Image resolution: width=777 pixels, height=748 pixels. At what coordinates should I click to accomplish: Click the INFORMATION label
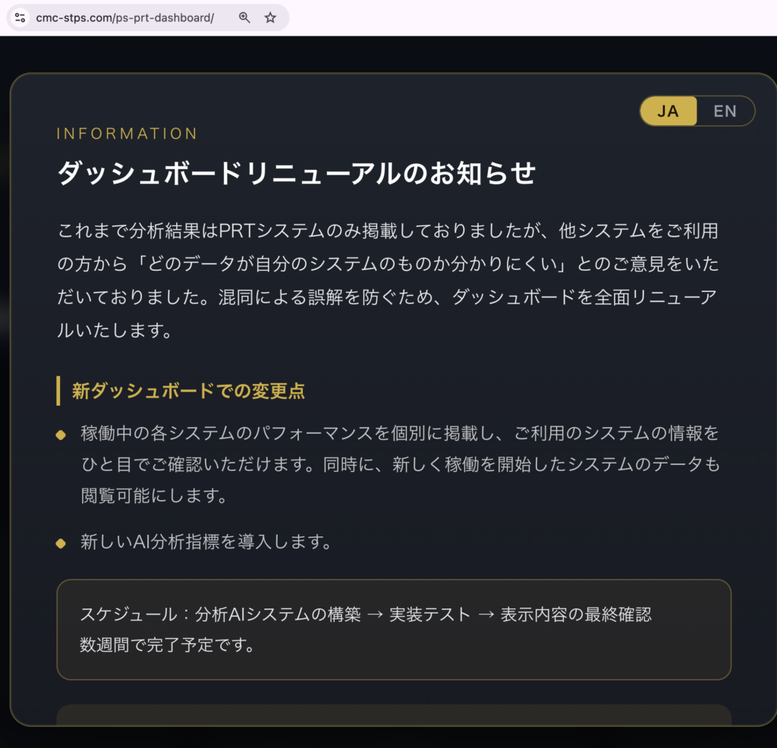click(127, 134)
